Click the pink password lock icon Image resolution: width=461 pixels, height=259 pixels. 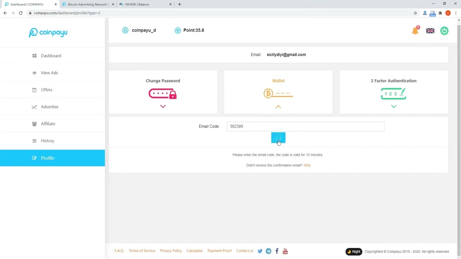[x=163, y=94]
